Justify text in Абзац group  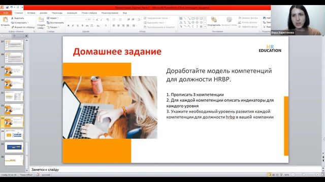point(127,26)
